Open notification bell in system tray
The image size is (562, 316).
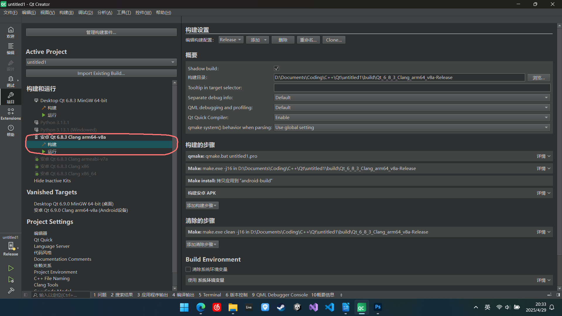552,307
